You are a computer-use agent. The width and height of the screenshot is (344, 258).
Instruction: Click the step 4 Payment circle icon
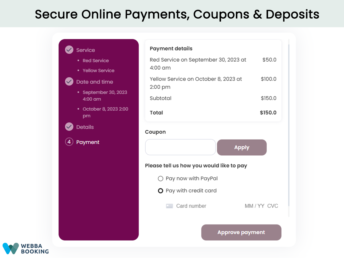(69, 142)
